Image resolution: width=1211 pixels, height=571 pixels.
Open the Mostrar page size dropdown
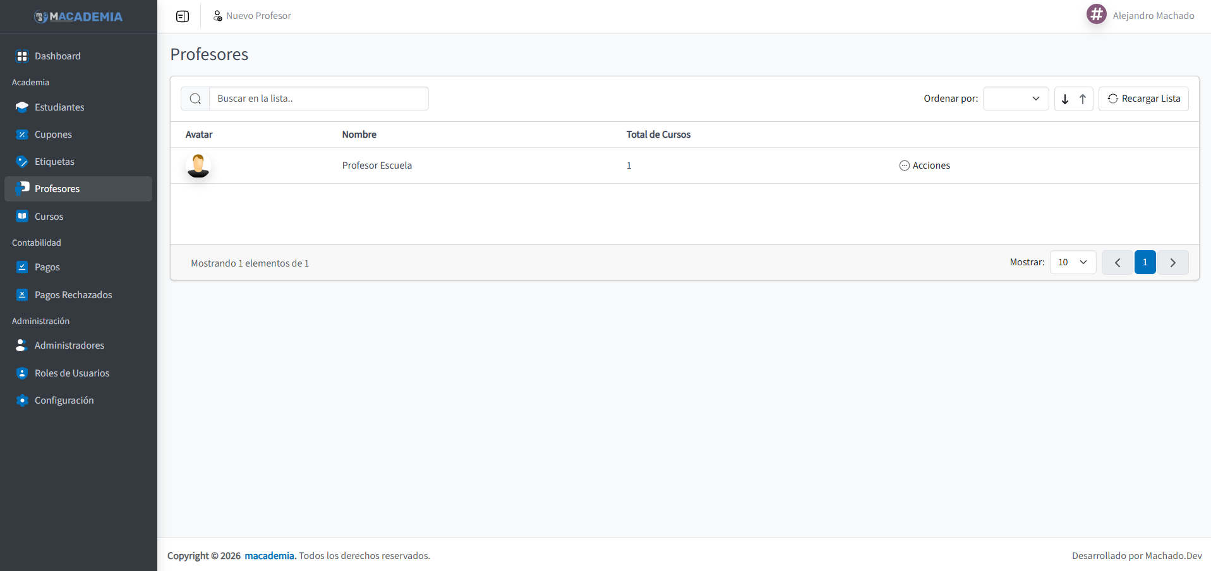[1072, 262]
